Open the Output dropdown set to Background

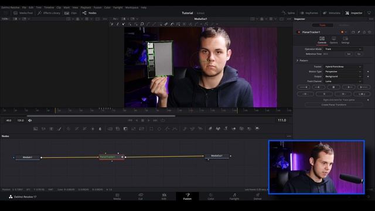pyautogui.click(x=343, y=77)
